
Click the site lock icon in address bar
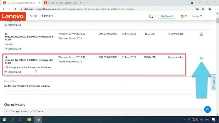(x=21, y=9)
